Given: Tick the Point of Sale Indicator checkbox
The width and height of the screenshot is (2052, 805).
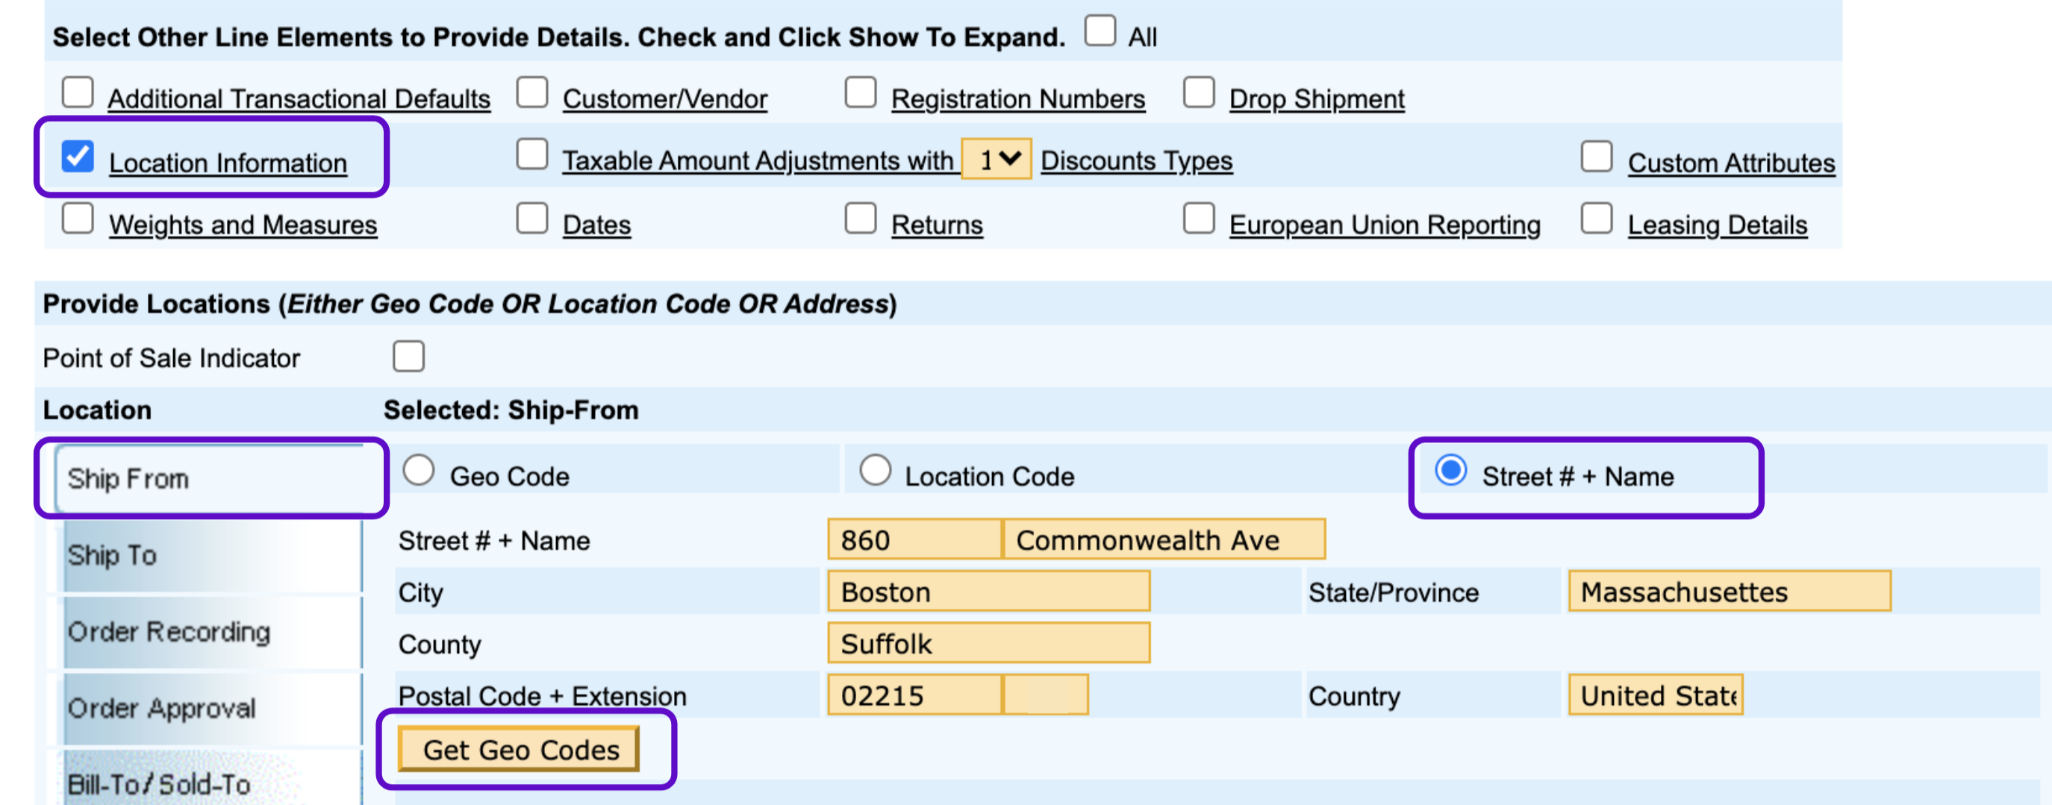Looking at the screenshot, I should point(408,357).
